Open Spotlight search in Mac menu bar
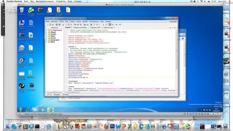Image resolution: width=233 pixels, height=131 pixels. [x=230, y=1]
